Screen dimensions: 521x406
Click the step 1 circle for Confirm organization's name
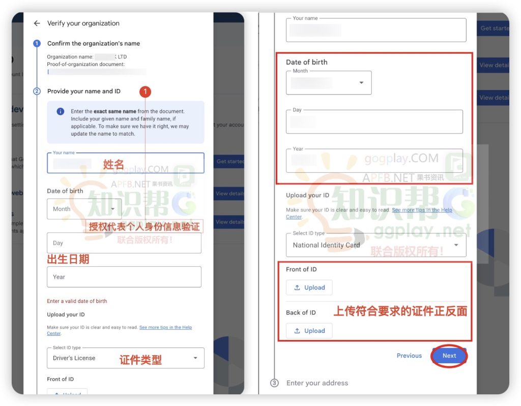pos(37,44)
